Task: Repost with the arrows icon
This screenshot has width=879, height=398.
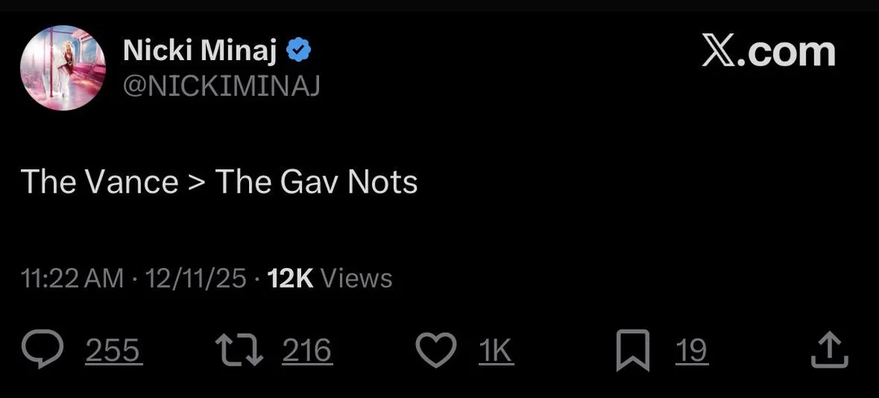Action: 238,351
